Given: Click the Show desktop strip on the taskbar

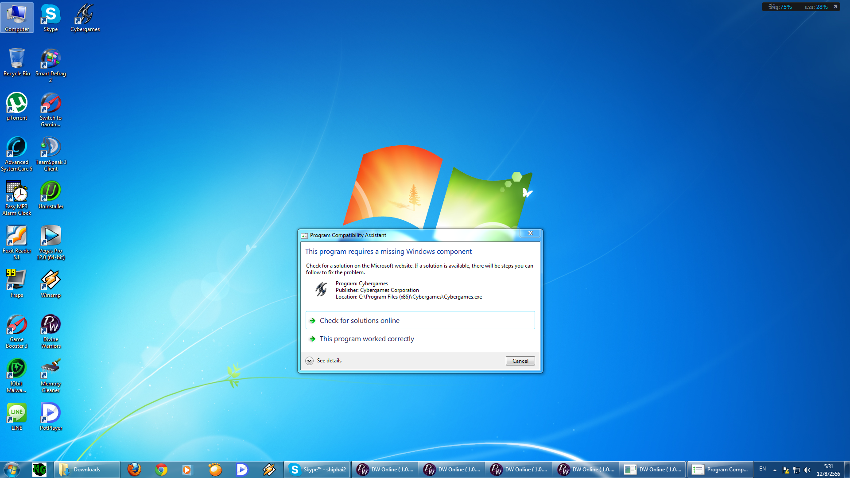Looking at the screenshot, I should (846, 469).
